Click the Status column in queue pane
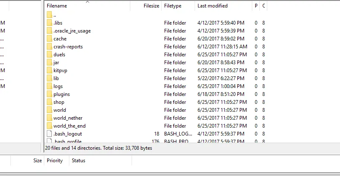This screenshot has height=176, width=340. pyautogui.click(x=79, y=161)
